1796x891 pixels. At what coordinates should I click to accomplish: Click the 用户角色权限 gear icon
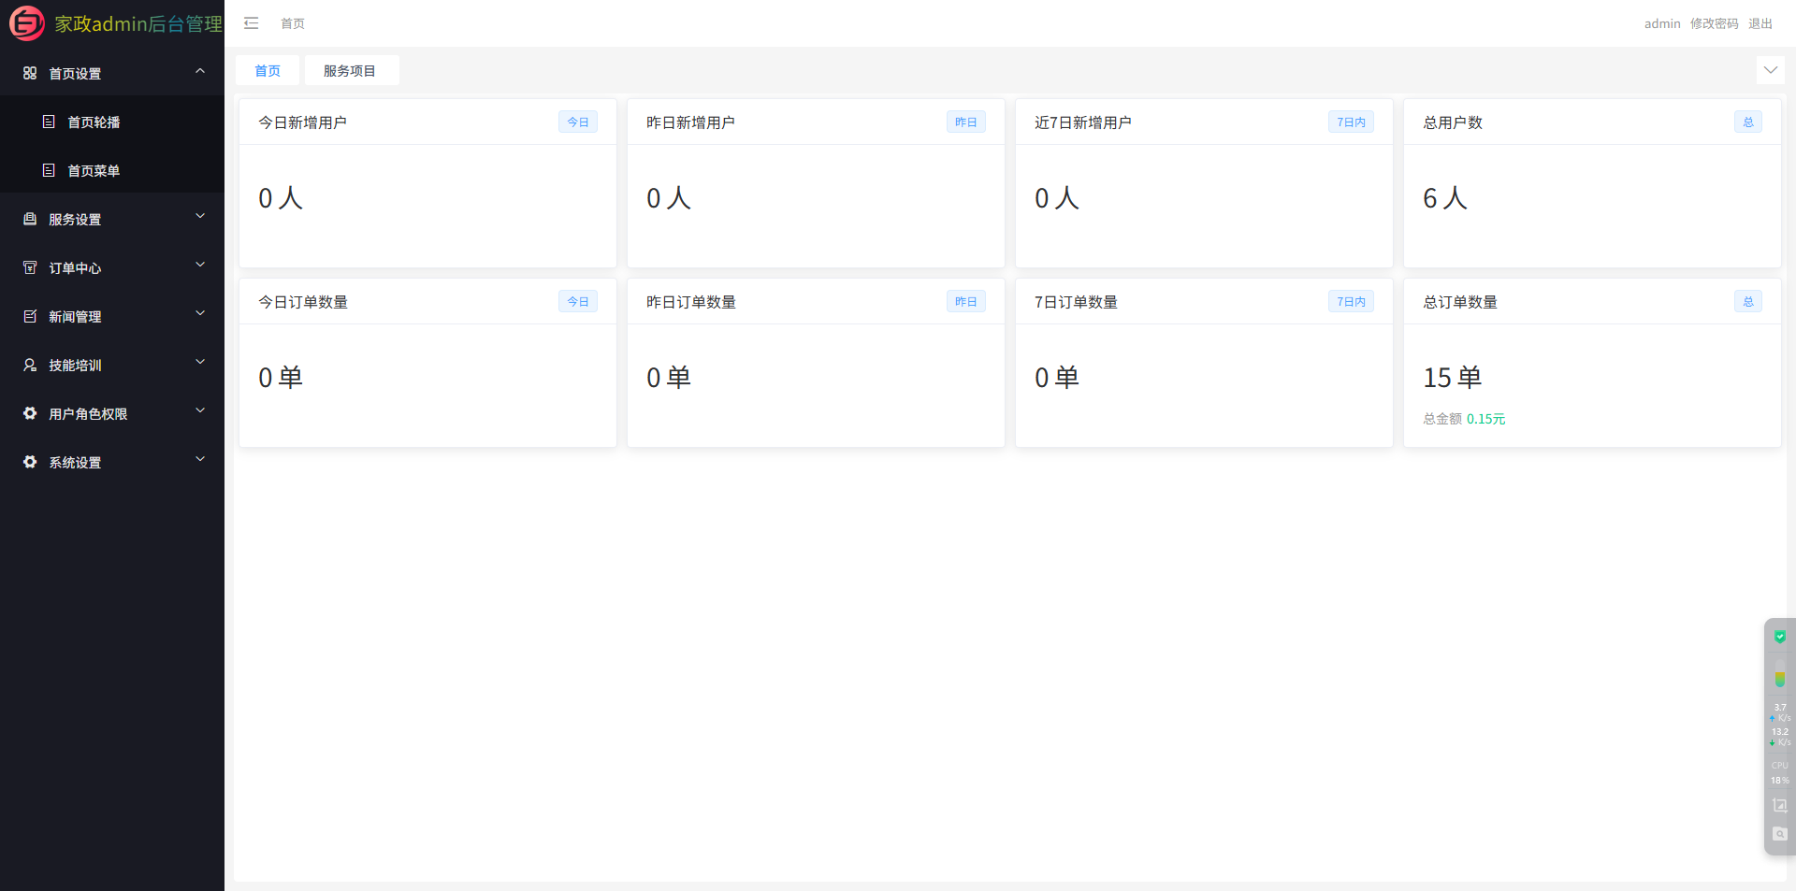point(30,413)
